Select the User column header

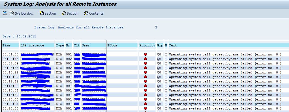(x=94, y=45)
